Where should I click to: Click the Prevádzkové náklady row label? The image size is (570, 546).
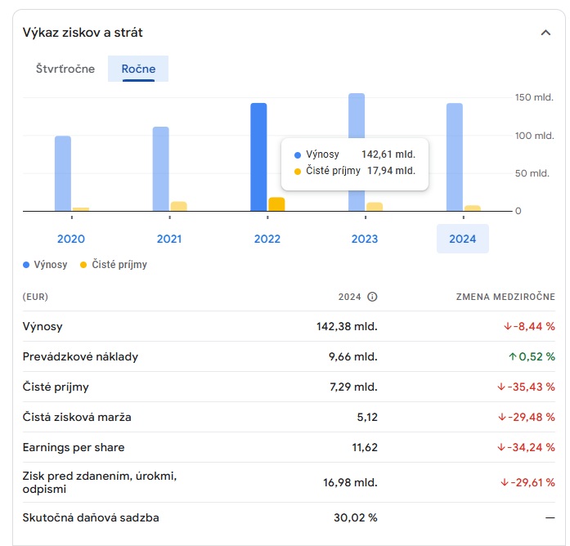tap(80, 356)
